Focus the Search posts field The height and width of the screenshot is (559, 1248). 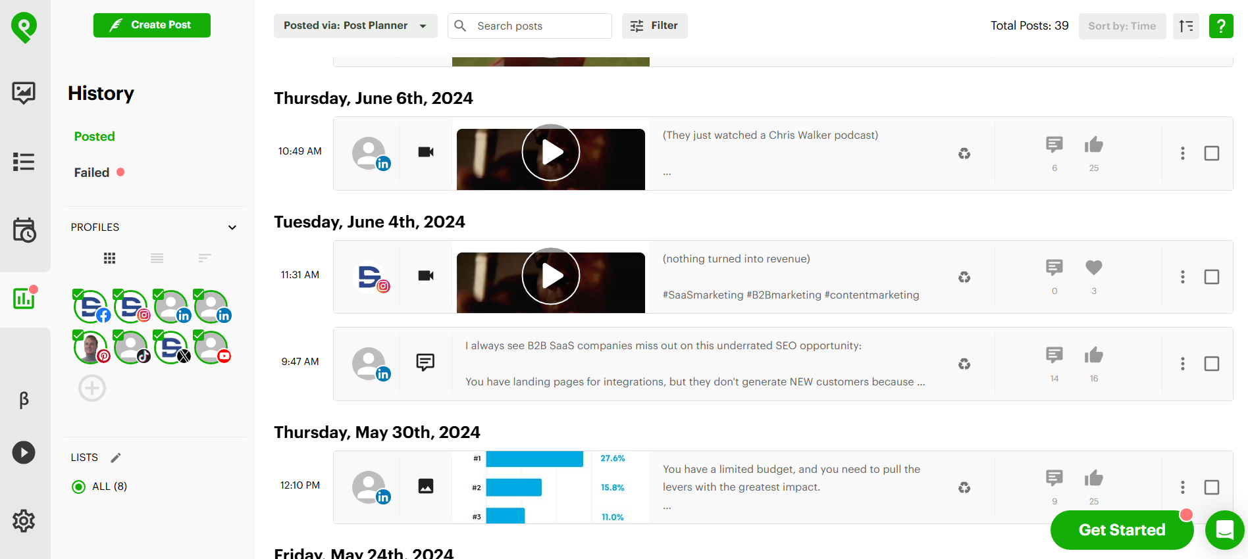530,26
